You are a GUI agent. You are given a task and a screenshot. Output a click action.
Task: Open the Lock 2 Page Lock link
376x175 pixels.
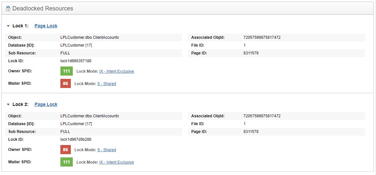point(46,105)
